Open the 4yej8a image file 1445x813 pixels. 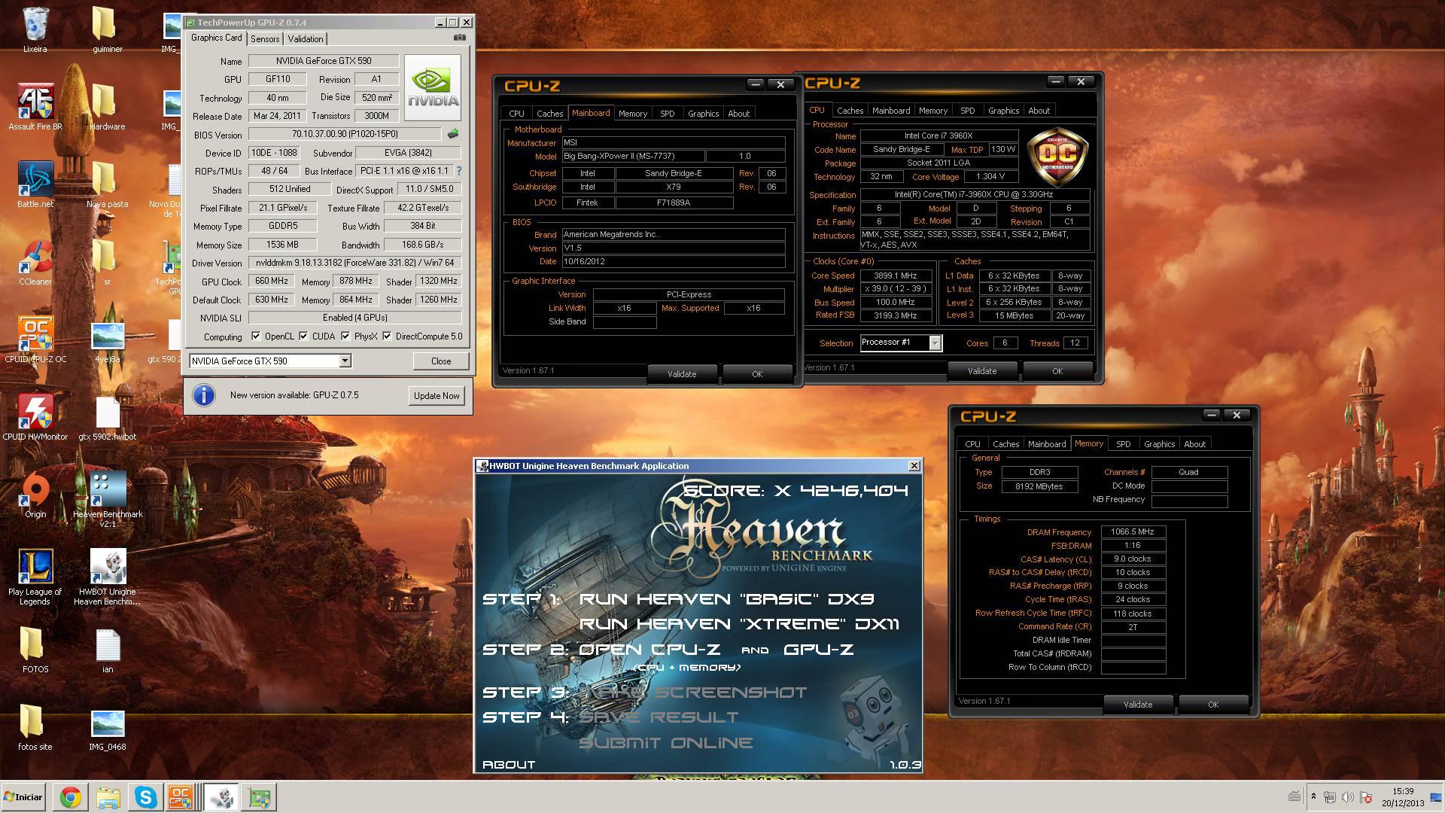click(107, 340)
